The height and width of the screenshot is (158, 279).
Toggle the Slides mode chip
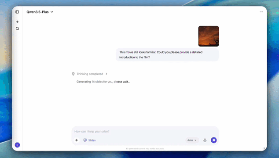[x=90, y=140]
